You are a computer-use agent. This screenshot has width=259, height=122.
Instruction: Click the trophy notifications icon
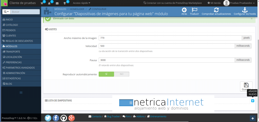click(65, 3)
